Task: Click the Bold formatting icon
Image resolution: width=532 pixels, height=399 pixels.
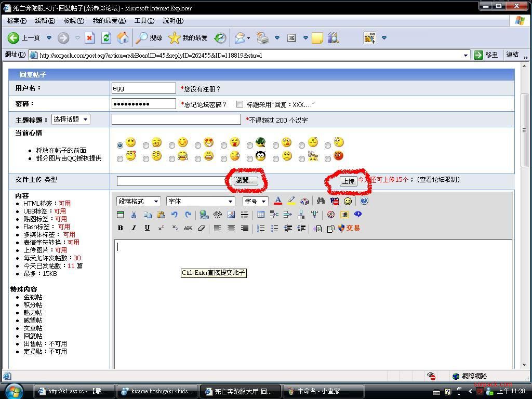Action: tap(121, 228)
